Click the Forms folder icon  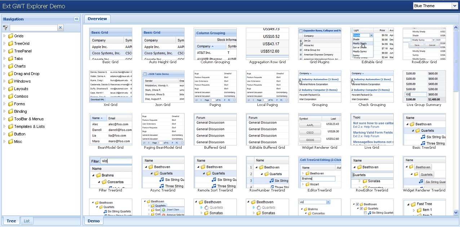click(x=11, y=104)
